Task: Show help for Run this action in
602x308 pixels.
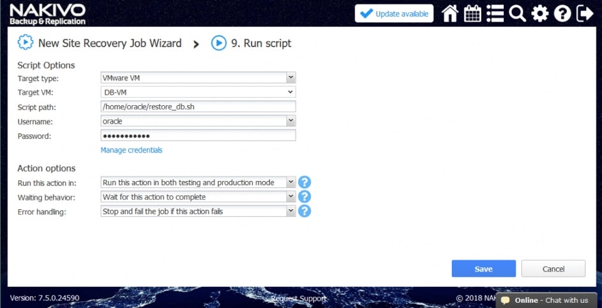Action: click(305, 182)
